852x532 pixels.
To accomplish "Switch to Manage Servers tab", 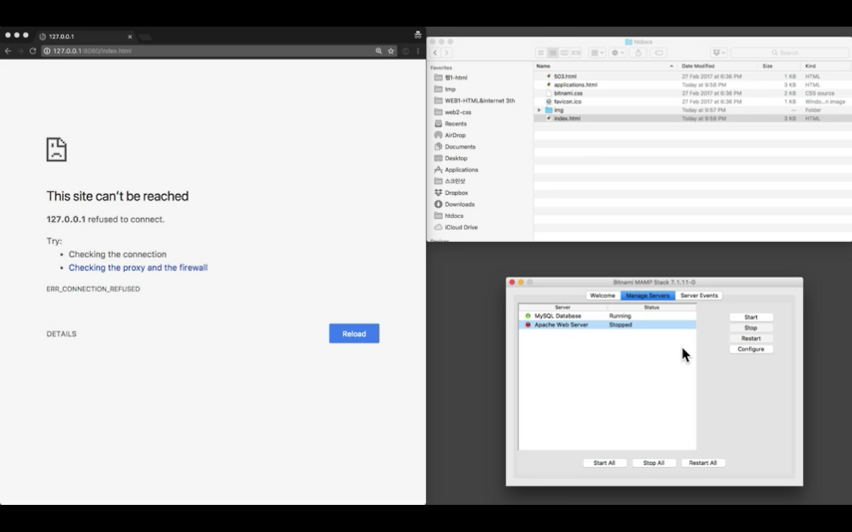I will (648, 295).
